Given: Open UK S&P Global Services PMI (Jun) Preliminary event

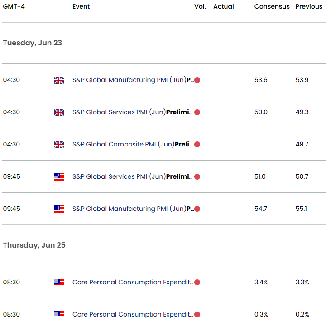Looking at the screenshot, I should coord(132,112).
